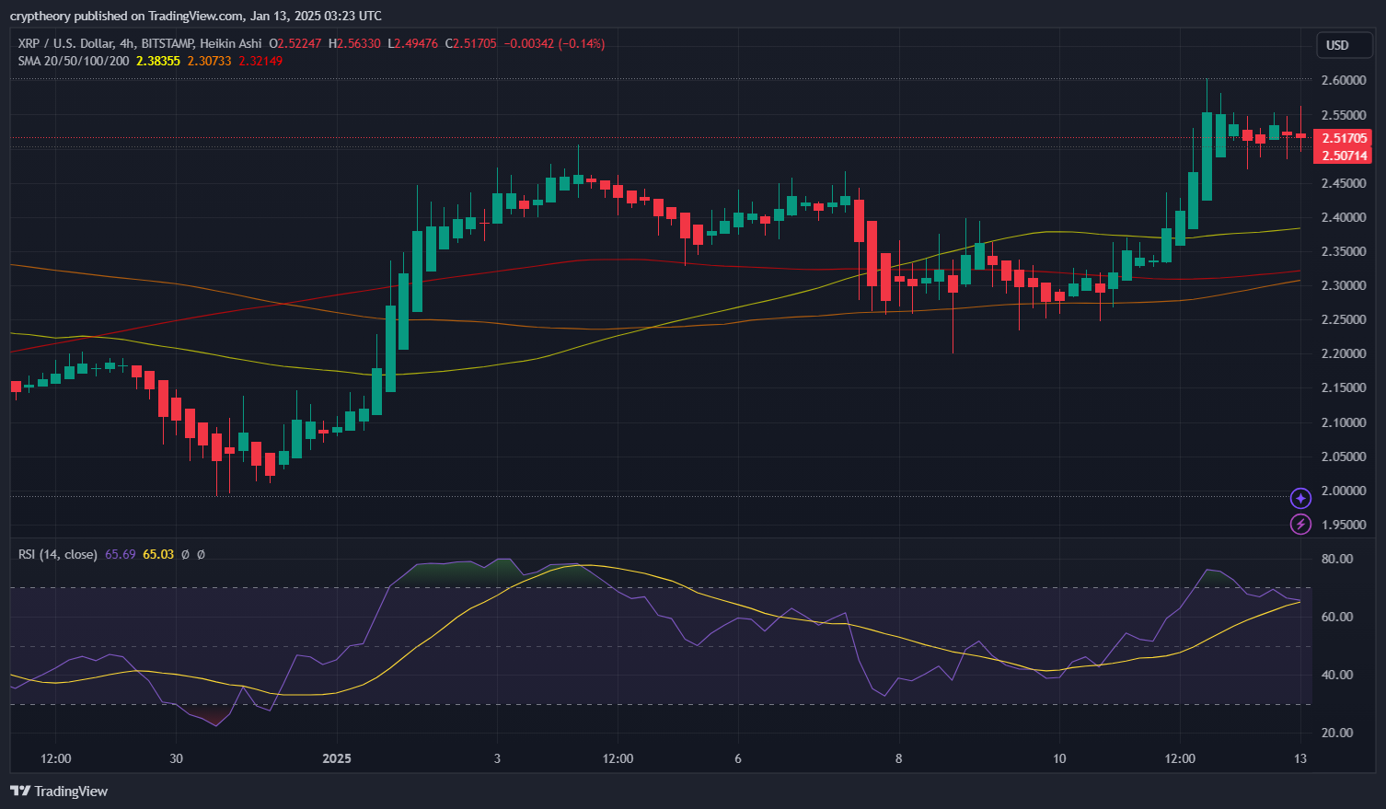The height and width of the screenshot is (809, 1386).
Task: Click the 3 date label on time axis
Action: tap(497, 758)
